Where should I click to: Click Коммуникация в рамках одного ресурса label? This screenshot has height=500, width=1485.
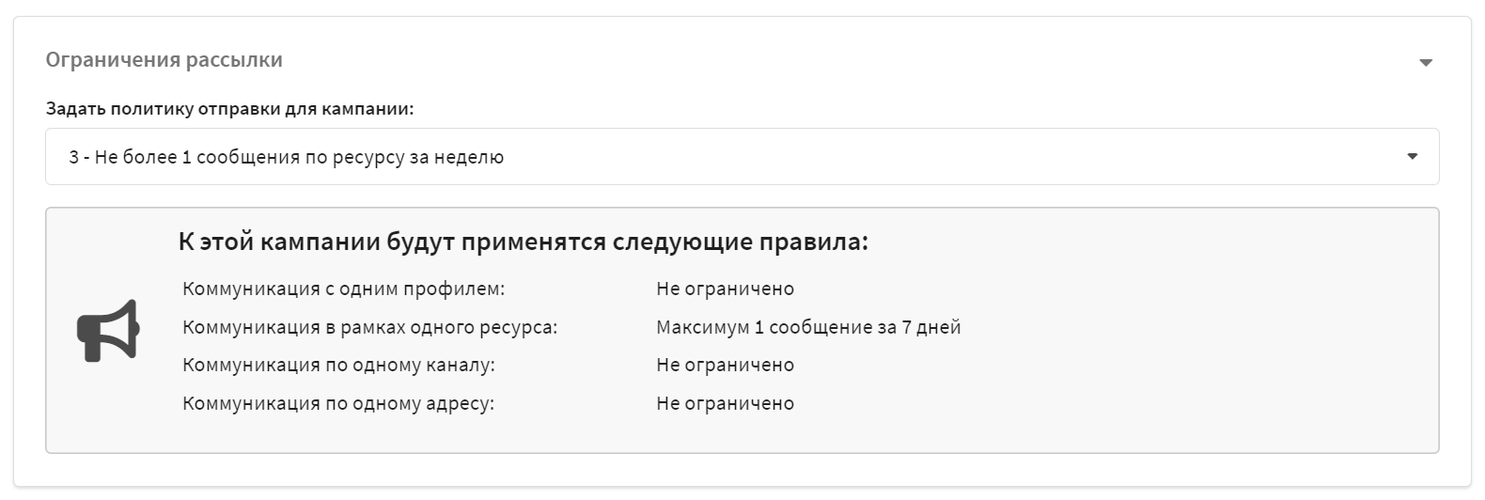coord(370,327)
